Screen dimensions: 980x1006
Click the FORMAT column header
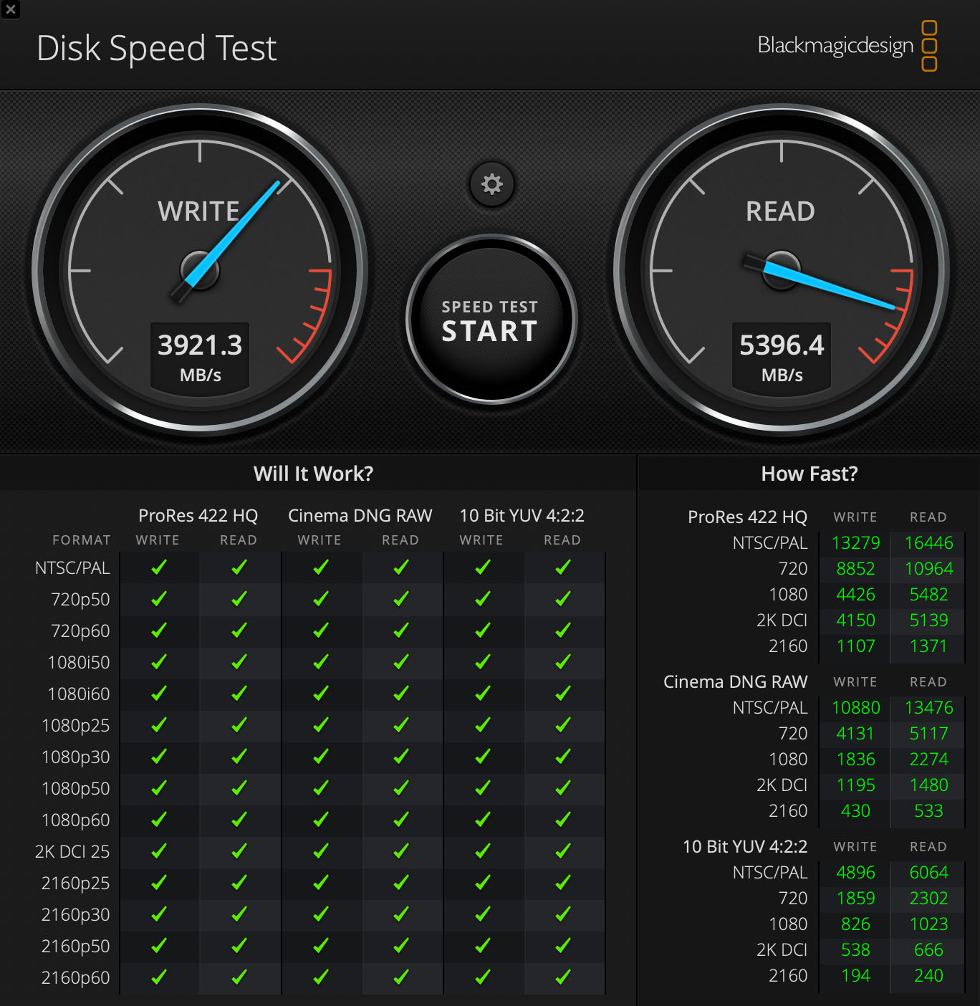pos(82,540)
